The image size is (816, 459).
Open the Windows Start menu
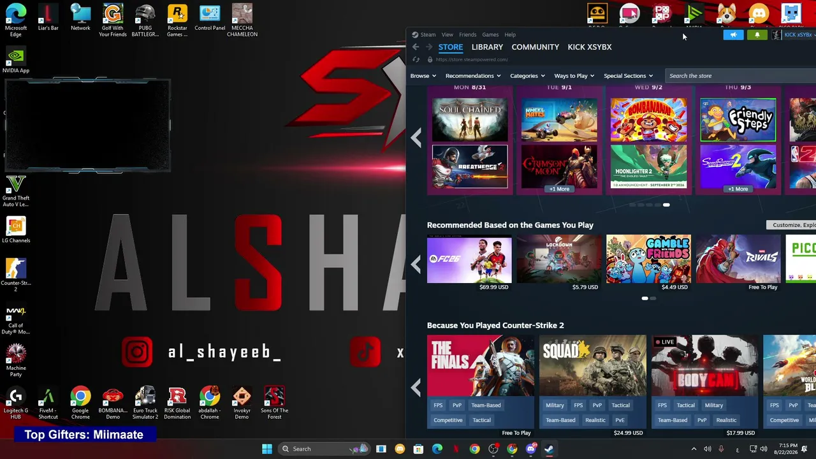pos(267,449)
